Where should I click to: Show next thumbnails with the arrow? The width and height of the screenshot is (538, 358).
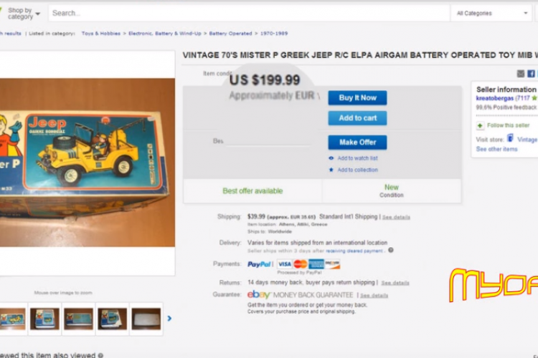pyautogui.click(x=169, y=319)
